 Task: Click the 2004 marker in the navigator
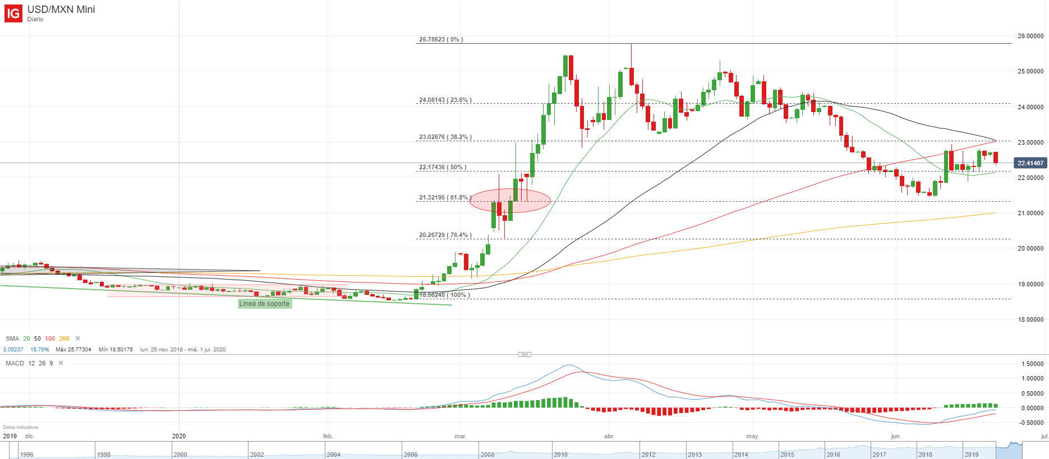point(333,455)
